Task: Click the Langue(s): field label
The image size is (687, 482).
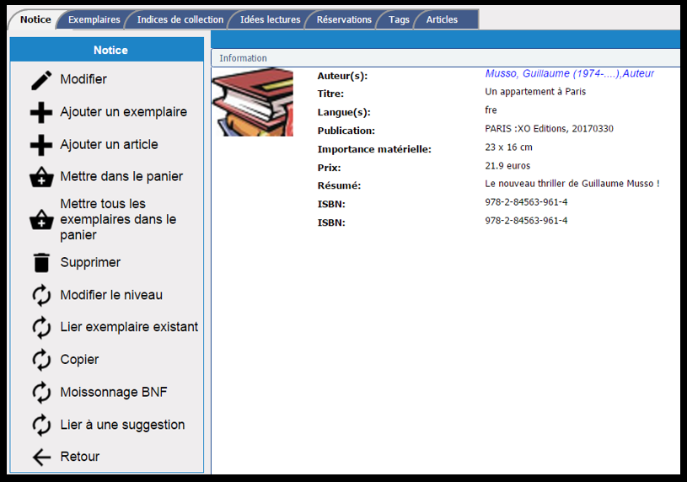Action: [x=344, y=113]
